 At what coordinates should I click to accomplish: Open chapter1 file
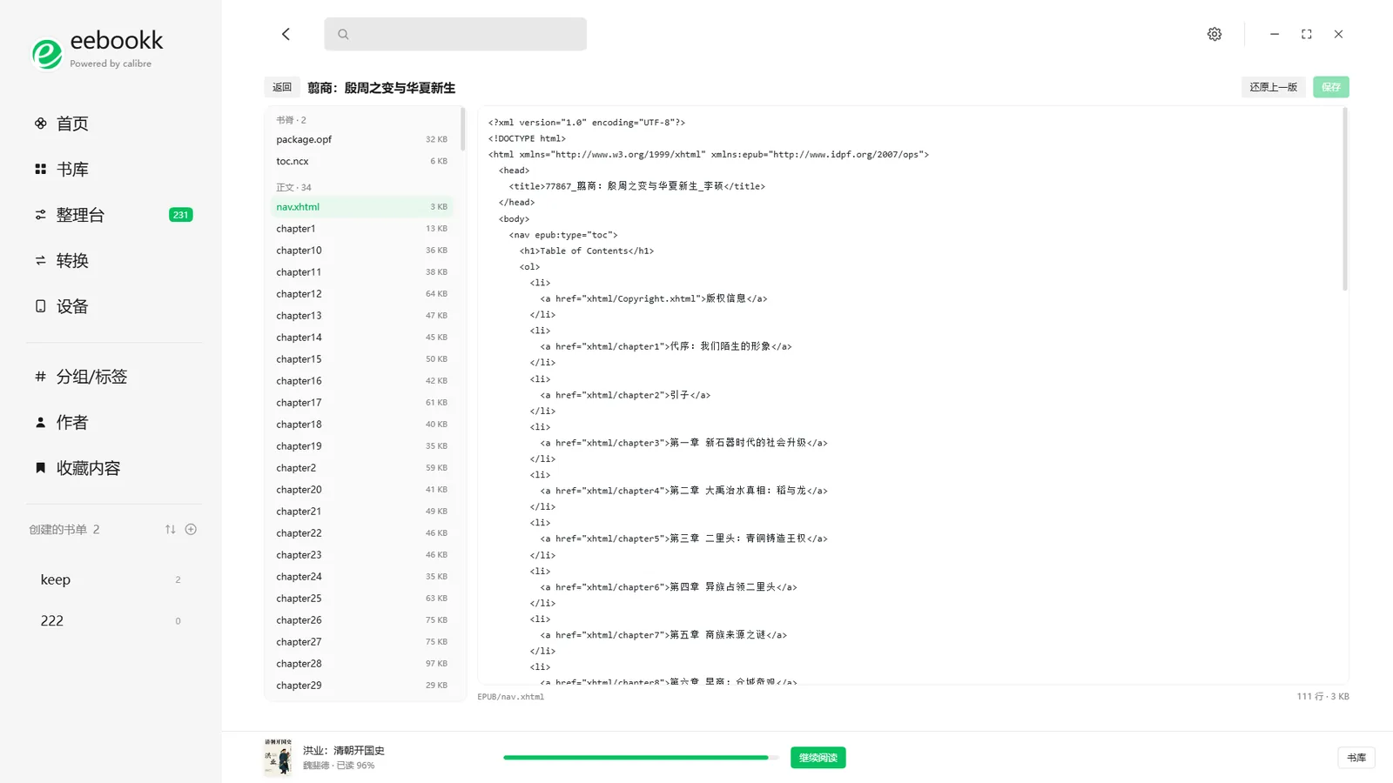coord(362,229)
